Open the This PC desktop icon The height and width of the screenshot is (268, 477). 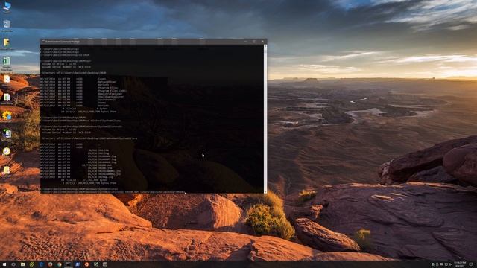point(7,7)
